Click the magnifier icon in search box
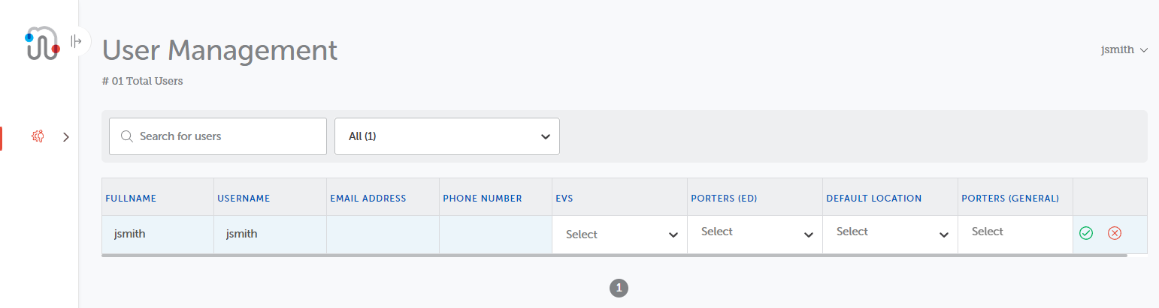 pos(126,136)
